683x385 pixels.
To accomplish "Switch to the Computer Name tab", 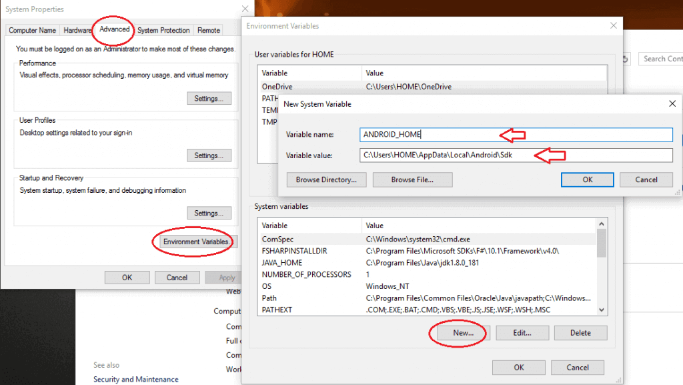I will click(32, 30).
